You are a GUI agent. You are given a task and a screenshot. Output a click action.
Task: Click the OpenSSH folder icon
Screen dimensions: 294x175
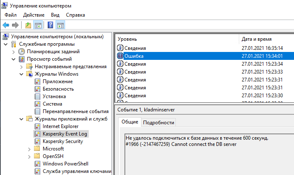[x=37, y=156]
